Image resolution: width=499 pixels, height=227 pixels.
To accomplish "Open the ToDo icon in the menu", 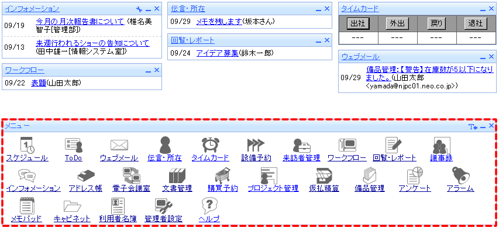I will pyautogui.click(x=74, y=145).
